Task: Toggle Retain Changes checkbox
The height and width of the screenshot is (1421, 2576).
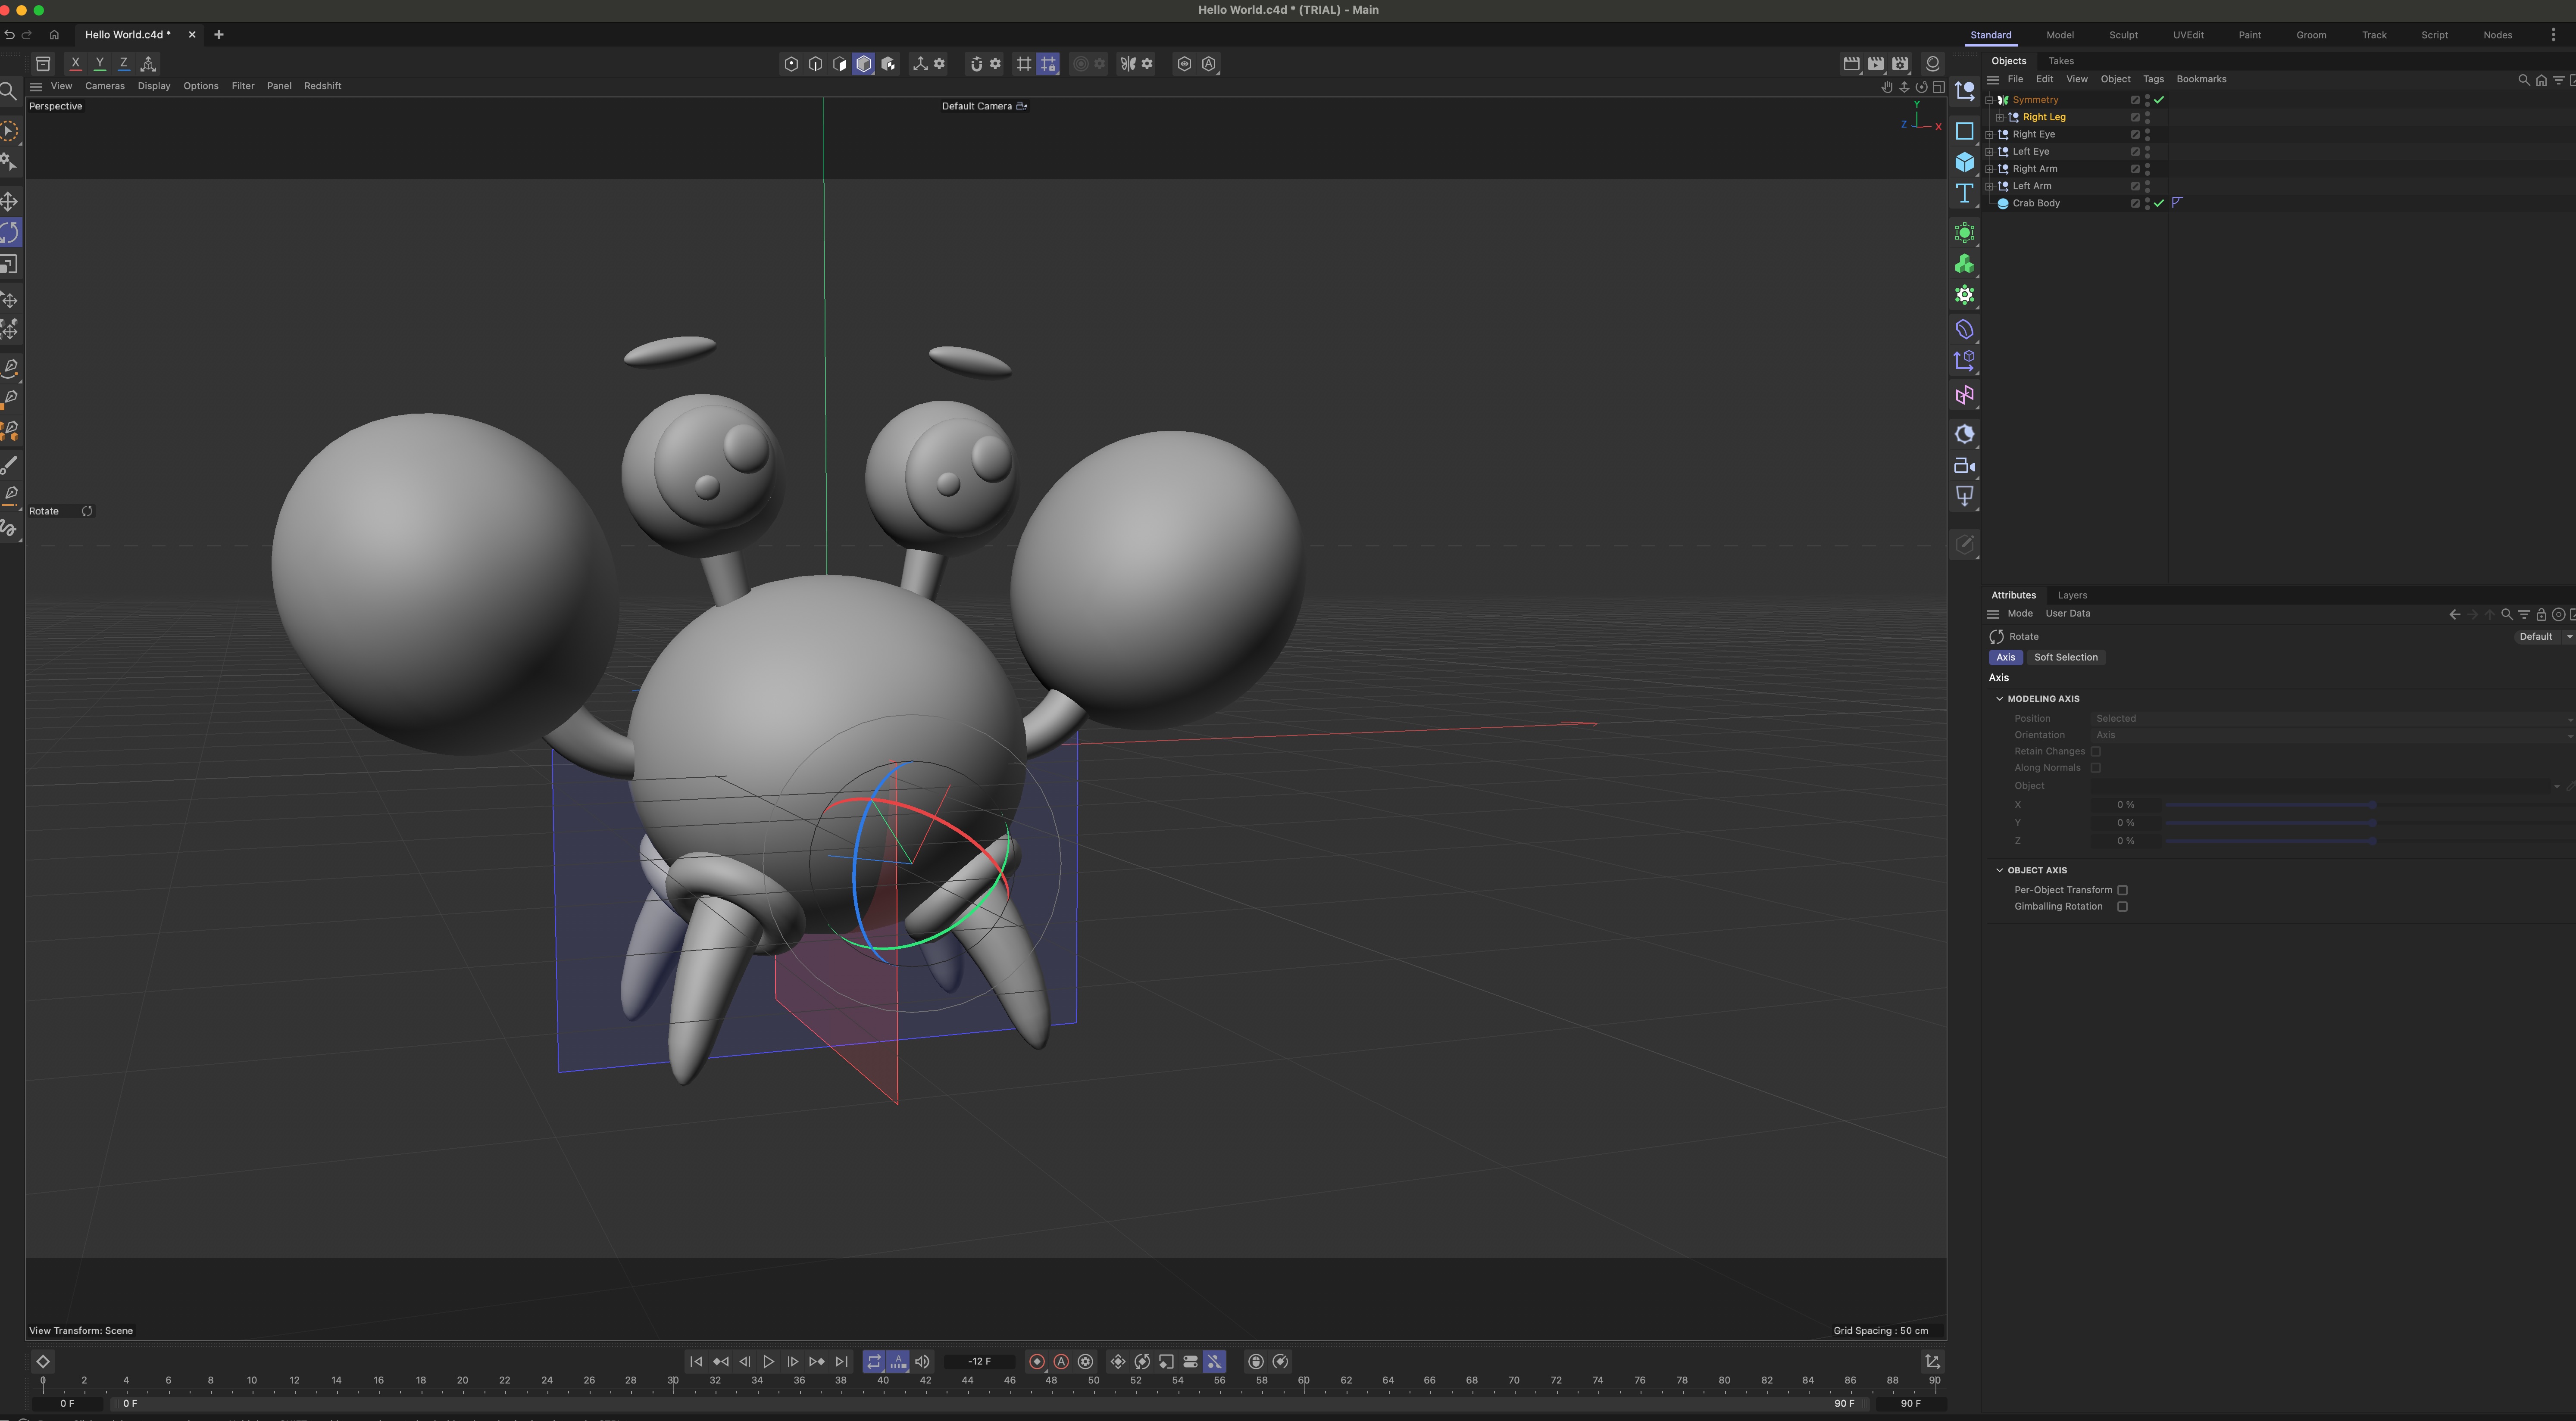Action: point(2096,751)
